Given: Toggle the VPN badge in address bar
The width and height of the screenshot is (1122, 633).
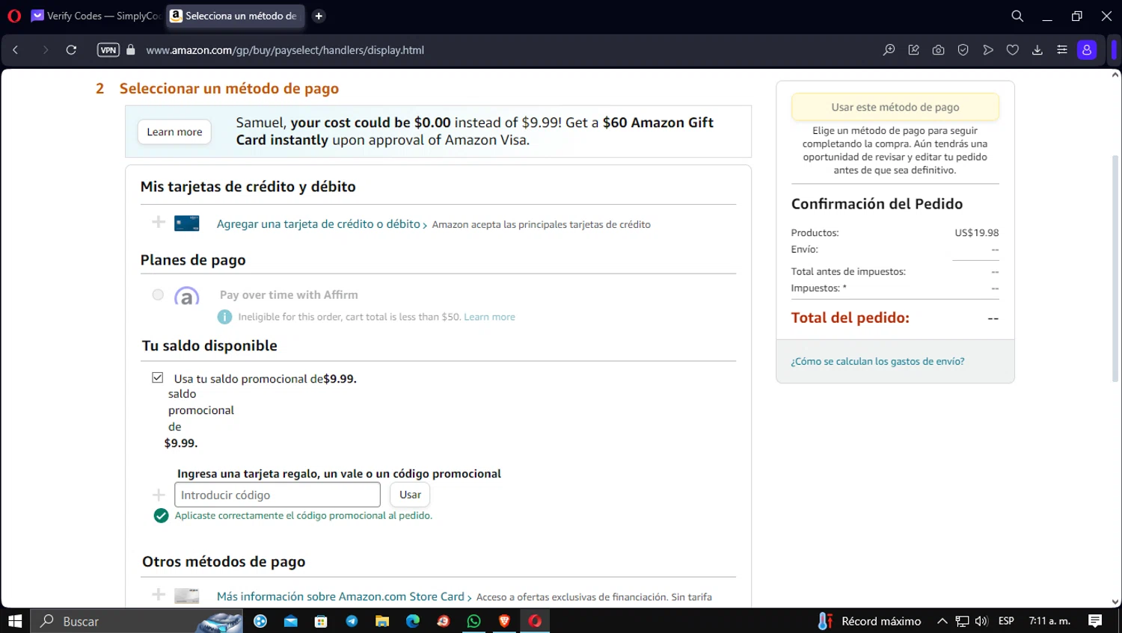Looking at the screenshot, I should [108, 50].
